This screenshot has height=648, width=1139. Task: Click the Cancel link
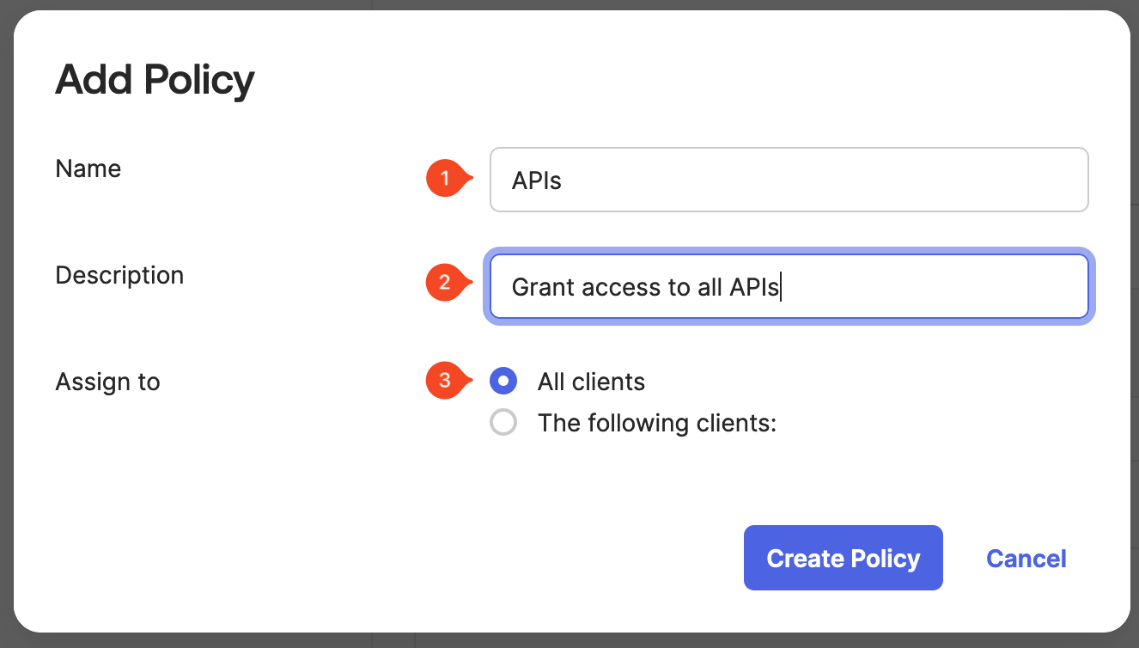point(1026,558)
